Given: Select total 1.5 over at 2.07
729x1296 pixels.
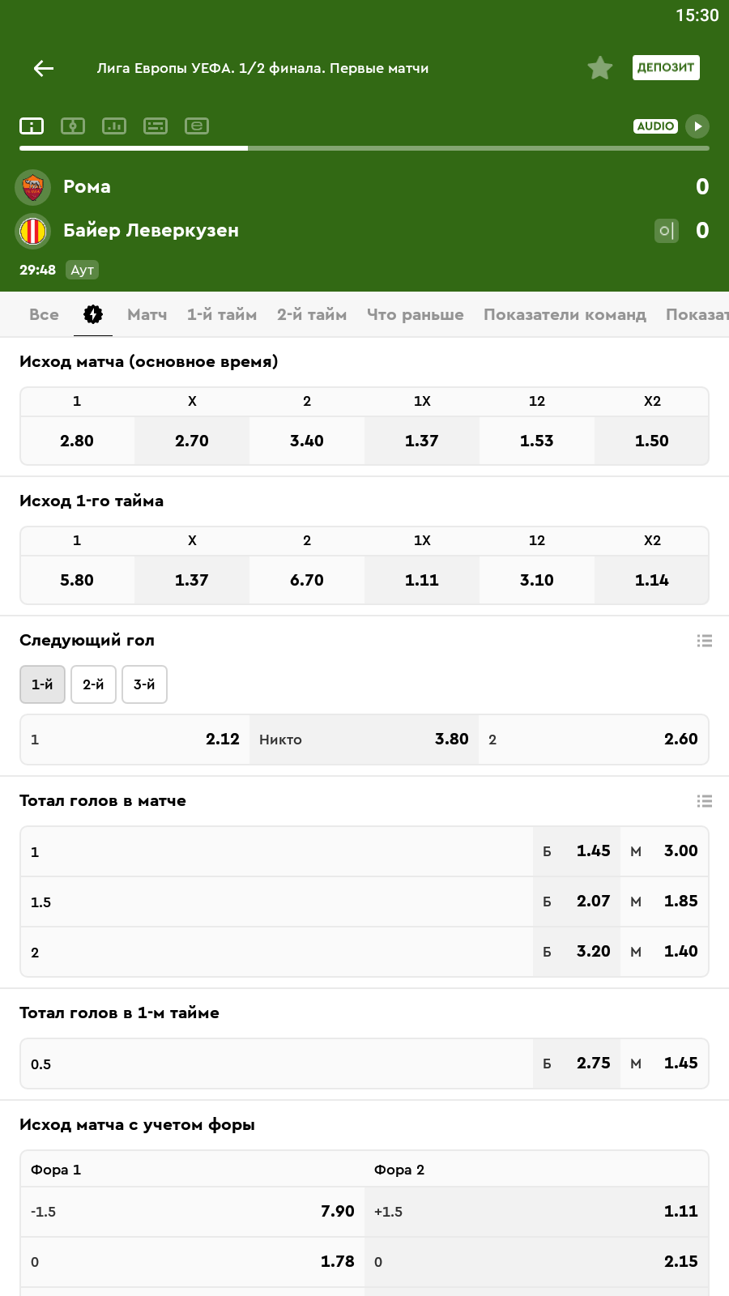Looking at the screenshot, I should pos(577,902).
